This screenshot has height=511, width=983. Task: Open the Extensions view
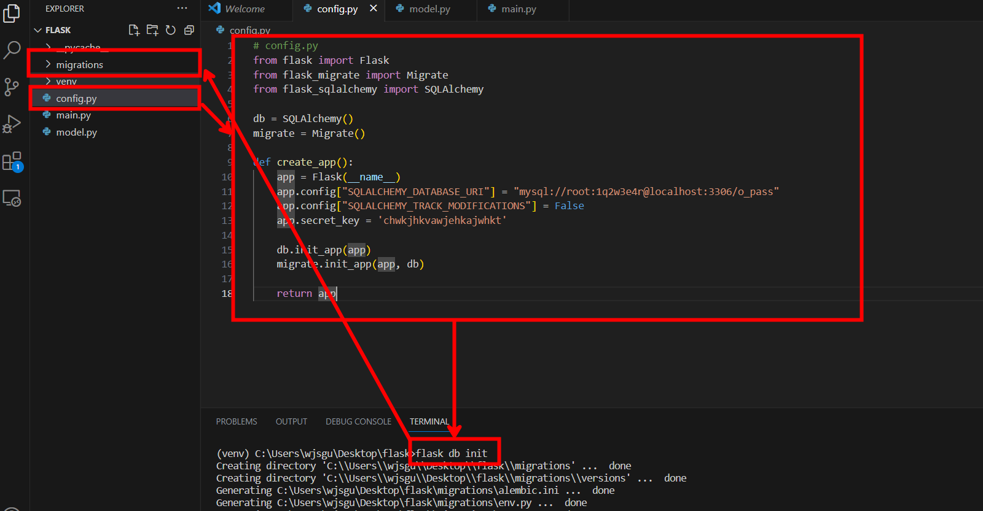(12, 162)
